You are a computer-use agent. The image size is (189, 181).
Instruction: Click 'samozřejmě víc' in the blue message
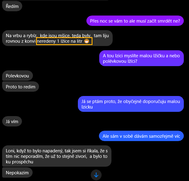pyautogui.click(x=164, y=136)
